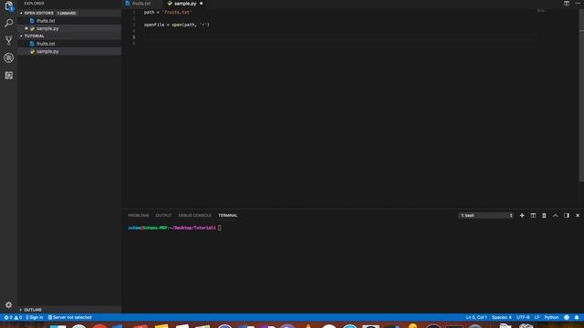Click the minimap code preview
The width and height of the screenshot is (584, 328).
(541, 11)
